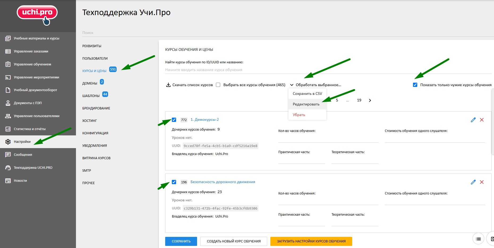
Task: Click UUID c329b131-472b-4fac-92fe-45b3cf6b9306
Action: [220, 209]
